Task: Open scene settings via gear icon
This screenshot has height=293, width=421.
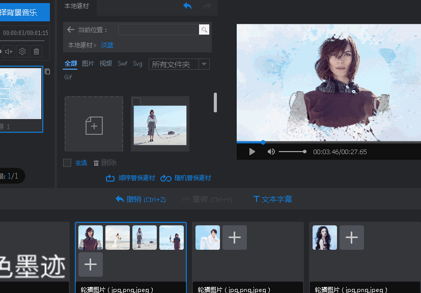Action: (x=21, y=51)
